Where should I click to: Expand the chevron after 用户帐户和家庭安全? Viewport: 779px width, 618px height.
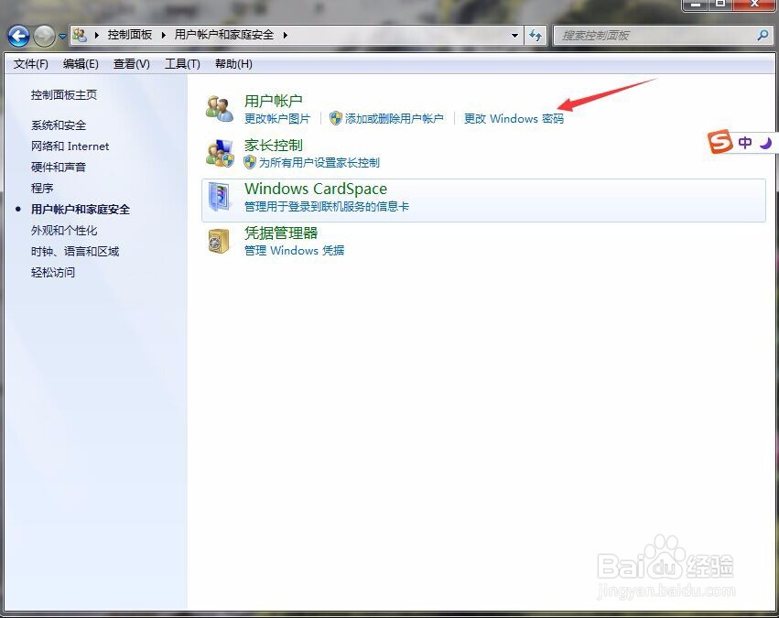tap(284, 36)
